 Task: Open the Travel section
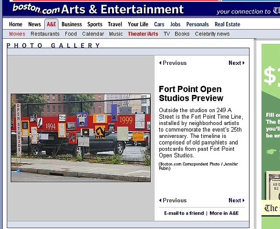[x=115, y=24]
